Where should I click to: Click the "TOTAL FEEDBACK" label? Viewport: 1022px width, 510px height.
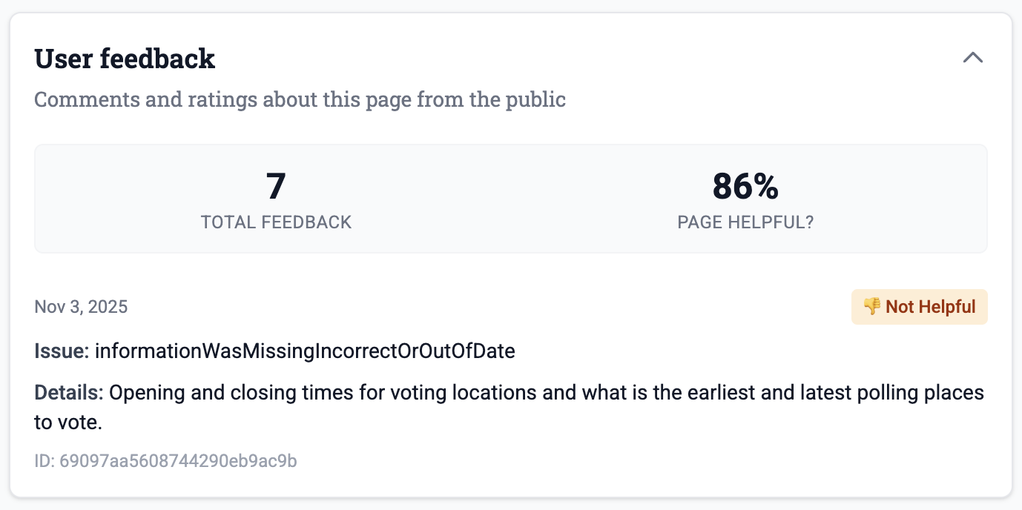coord(276,222)
